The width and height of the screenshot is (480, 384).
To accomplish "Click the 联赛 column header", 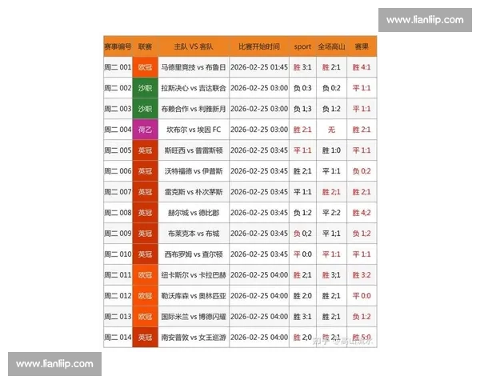I will tap(145, 47).
